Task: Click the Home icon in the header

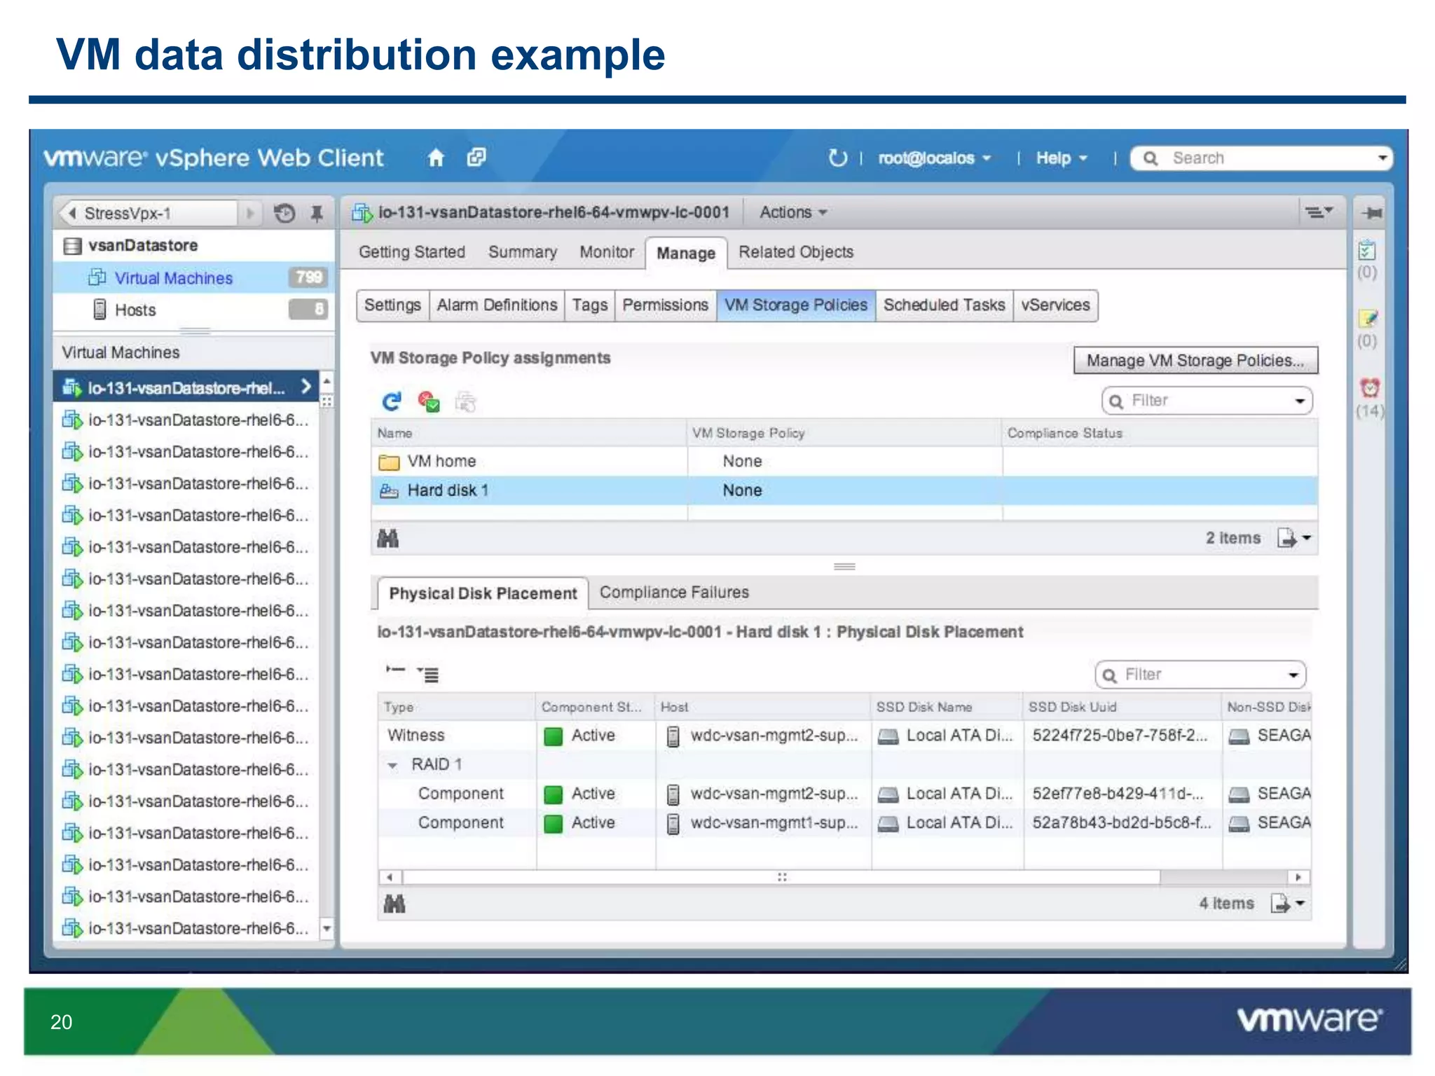Action: click(436, 158)
